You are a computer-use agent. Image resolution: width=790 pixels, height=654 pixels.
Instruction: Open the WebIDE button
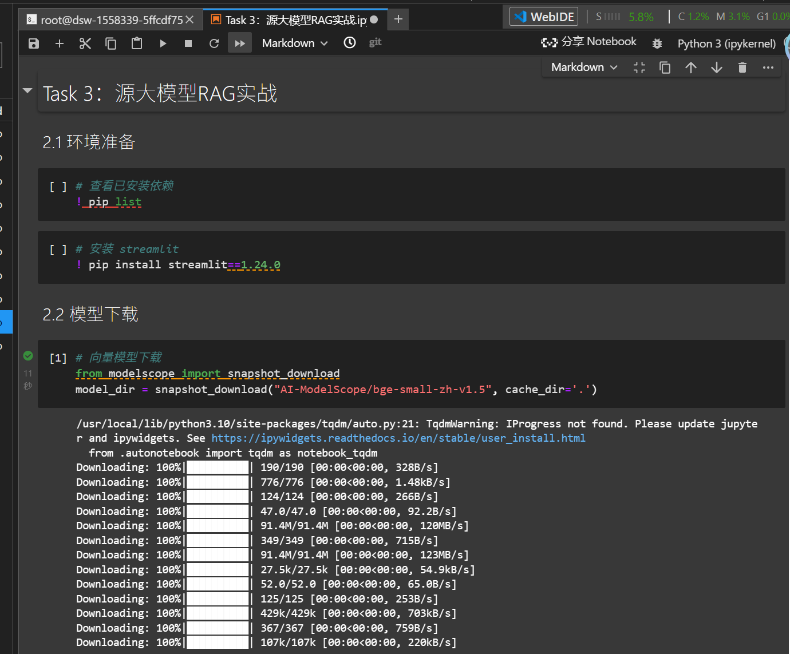pyautogui.click(x=544, y=17)
